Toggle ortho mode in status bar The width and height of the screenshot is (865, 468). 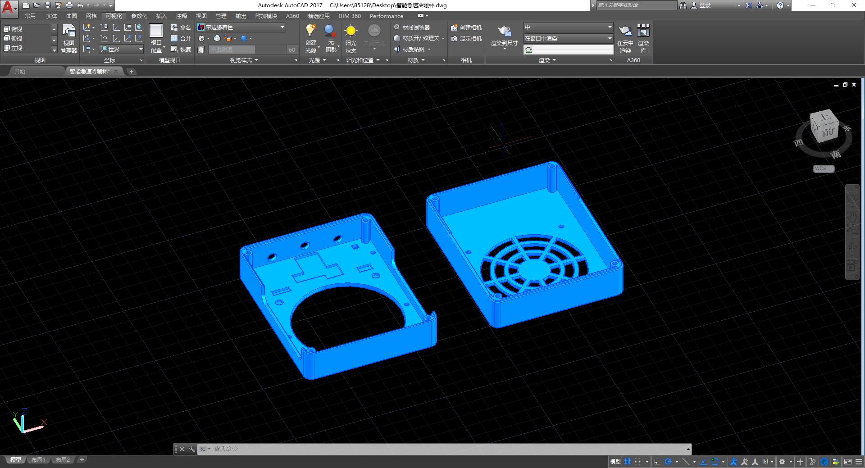coord(657,462)
